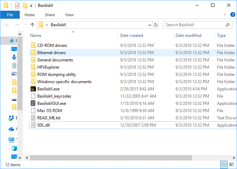Viewport: 237px width, 169px height.
Task: Click the Forward navigation arrow
Action: tap(17, 25)
